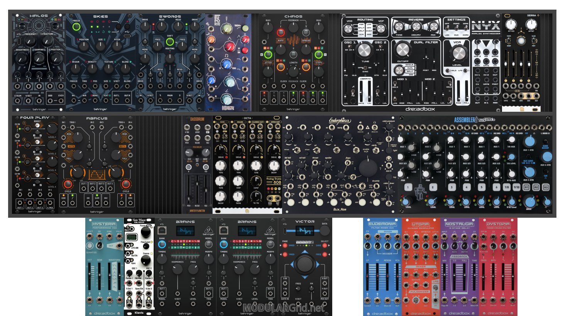The width and height of the screenshot is (568, 316).
Task: Click the Open Hat Decay knob on Octa
Action: pyautogui.click(x=274, y=166)
